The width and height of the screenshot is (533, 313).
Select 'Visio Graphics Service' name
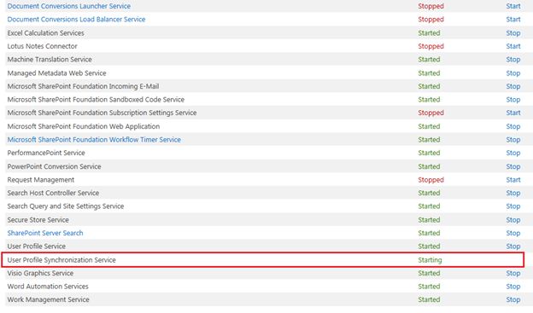pos(40,273)
